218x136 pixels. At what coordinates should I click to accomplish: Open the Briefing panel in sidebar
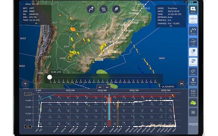click(x=193, y=9)
